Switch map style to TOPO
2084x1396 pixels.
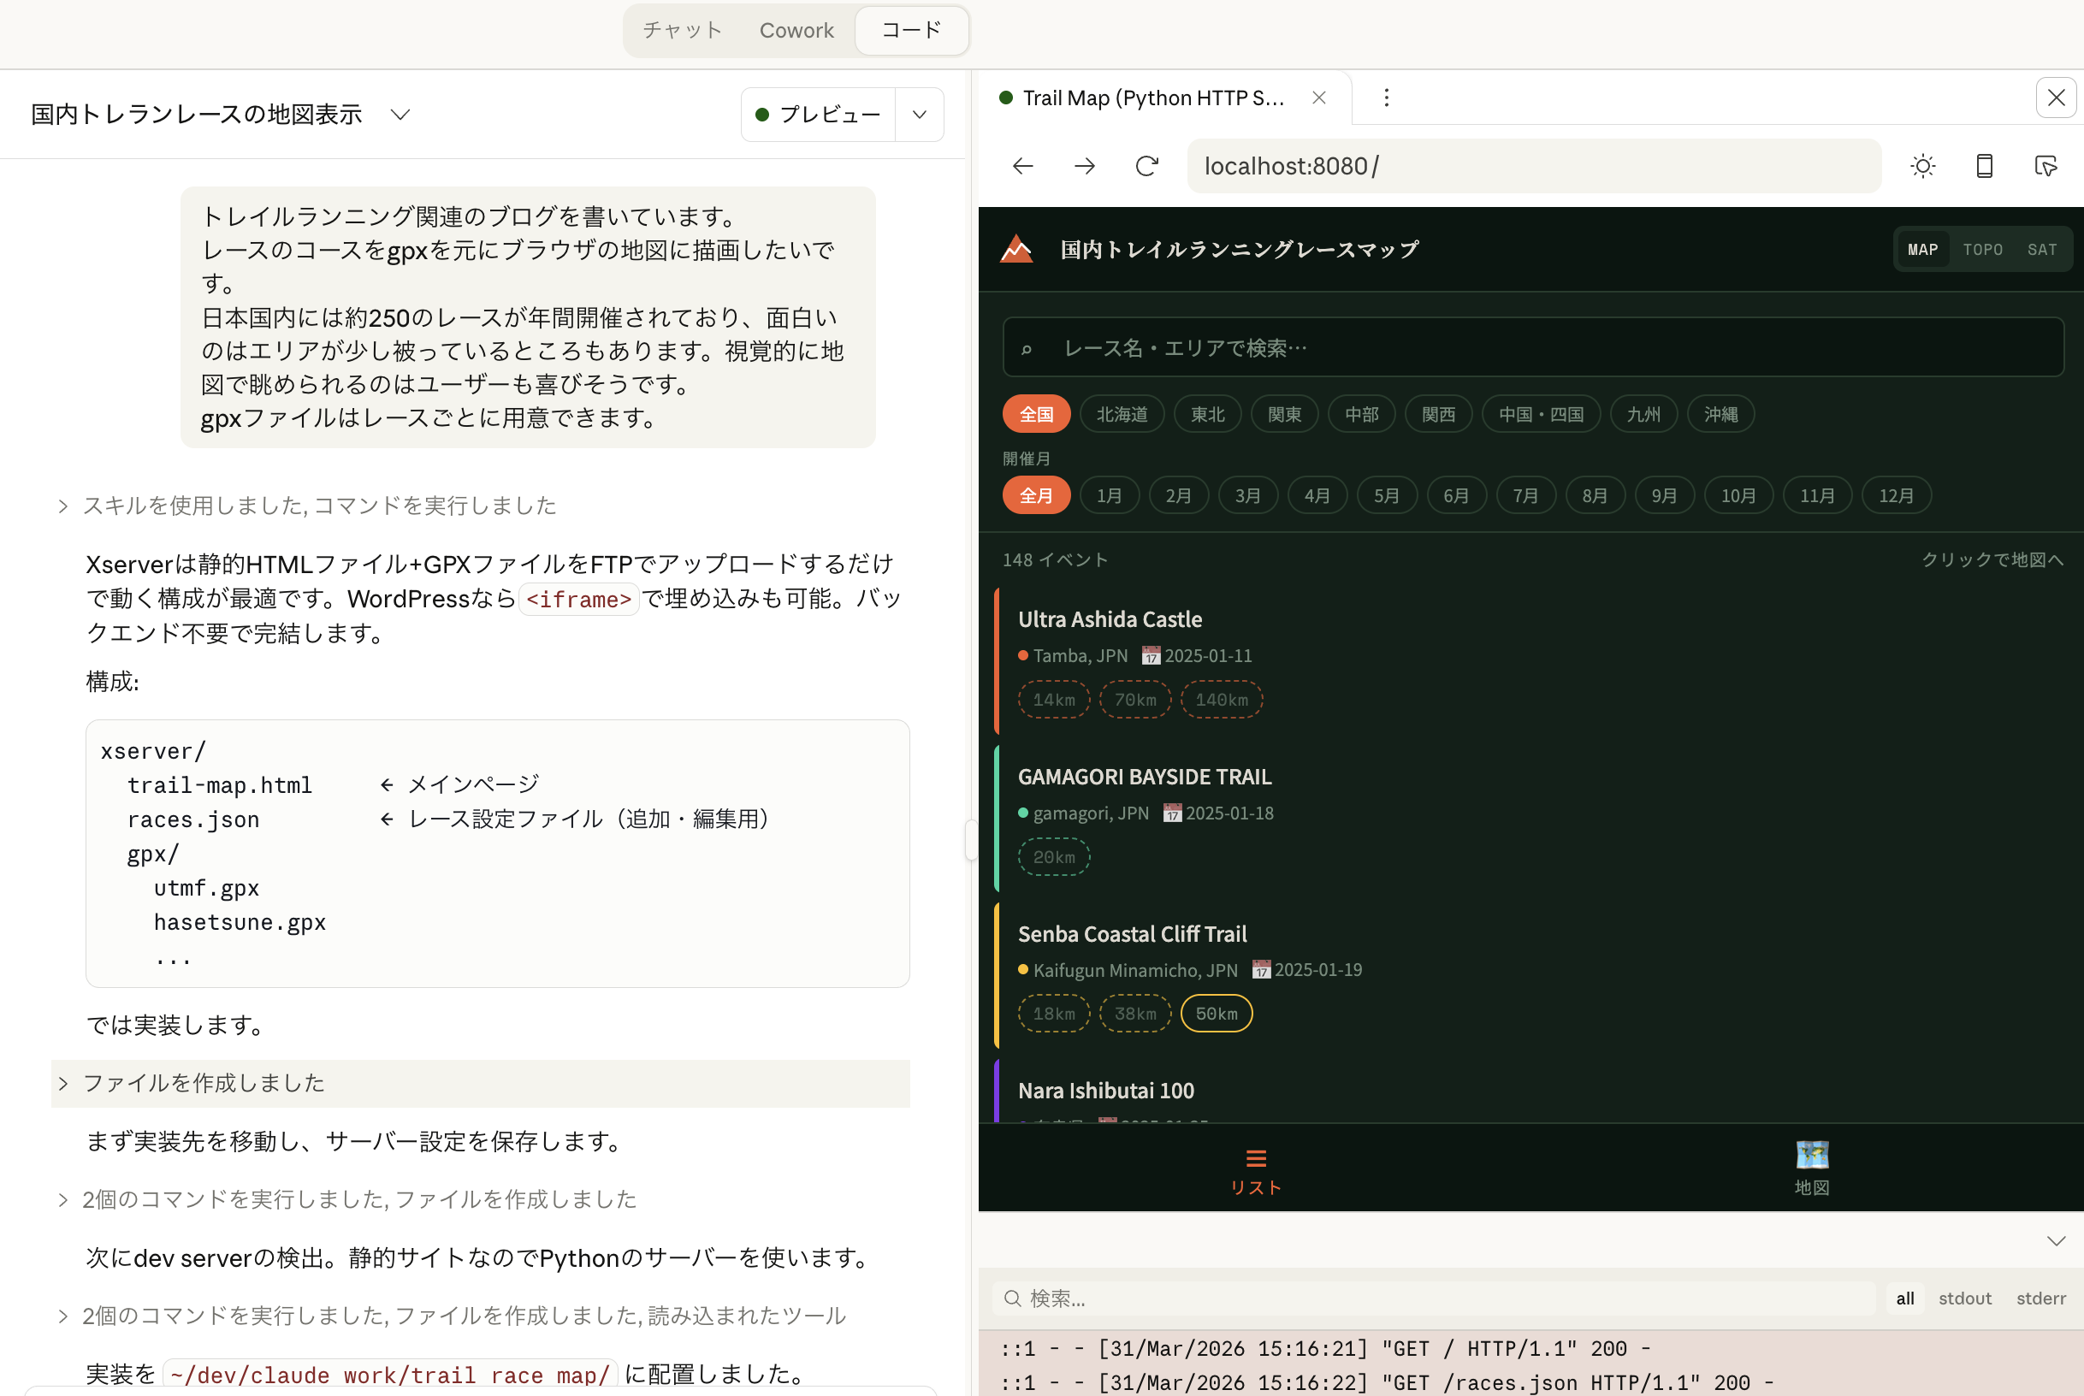click(1981, 249)
